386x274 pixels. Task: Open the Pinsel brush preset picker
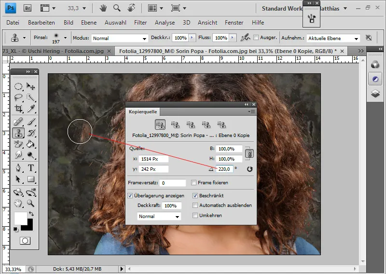tap(65, 38)
